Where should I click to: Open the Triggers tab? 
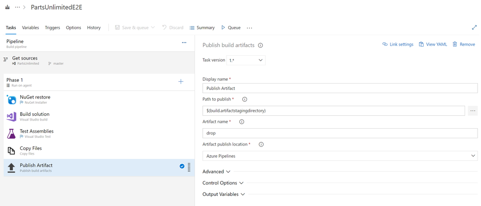(52, 27)
